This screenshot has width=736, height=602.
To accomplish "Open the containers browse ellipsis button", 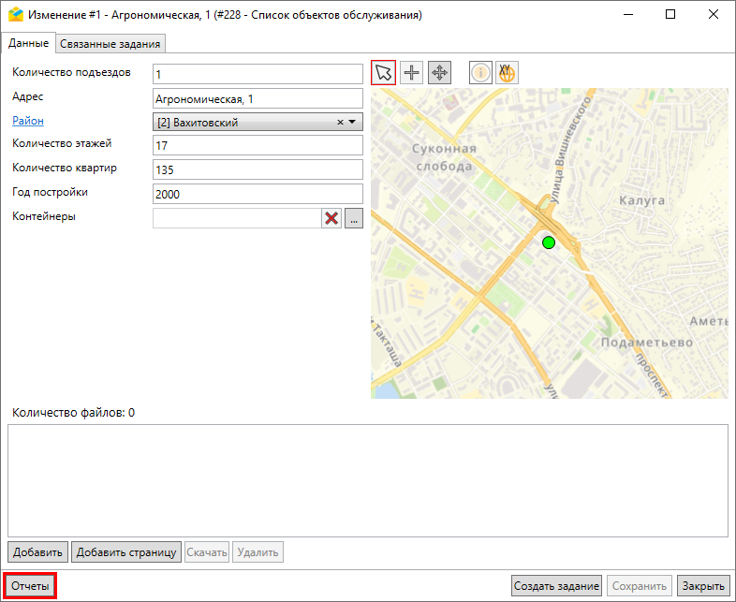I will point(353,218).
